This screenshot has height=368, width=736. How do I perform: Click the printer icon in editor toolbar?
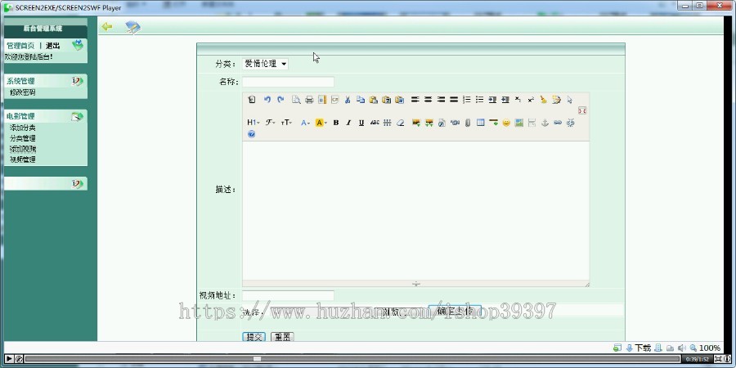(309, 100)
